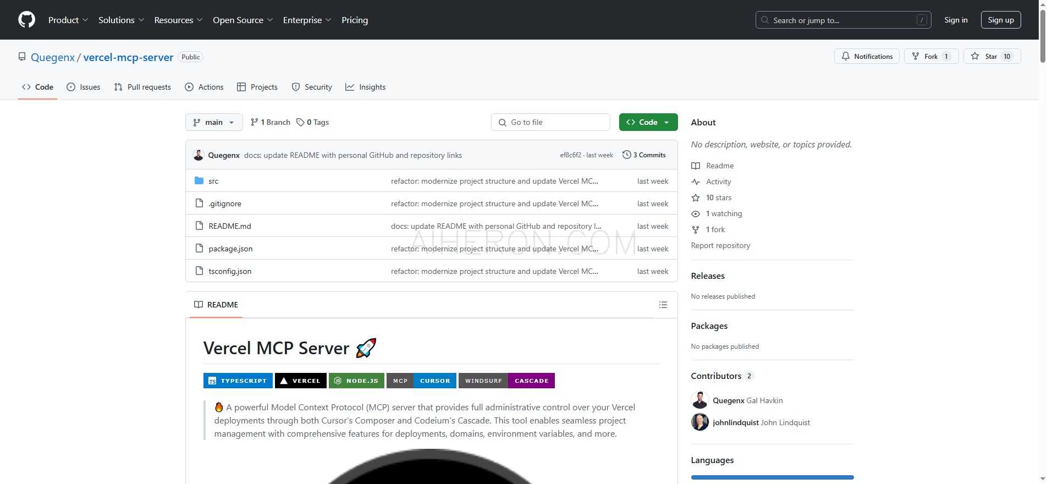
Task: Click the fork icon in Fork button
Action: click(916, 56)
